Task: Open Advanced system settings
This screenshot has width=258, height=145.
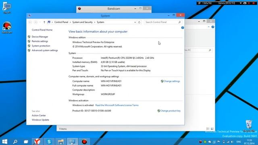Action: click(45, 50)
